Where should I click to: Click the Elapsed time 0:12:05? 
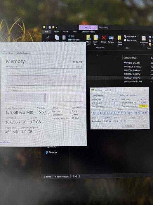tap(107, 118)
